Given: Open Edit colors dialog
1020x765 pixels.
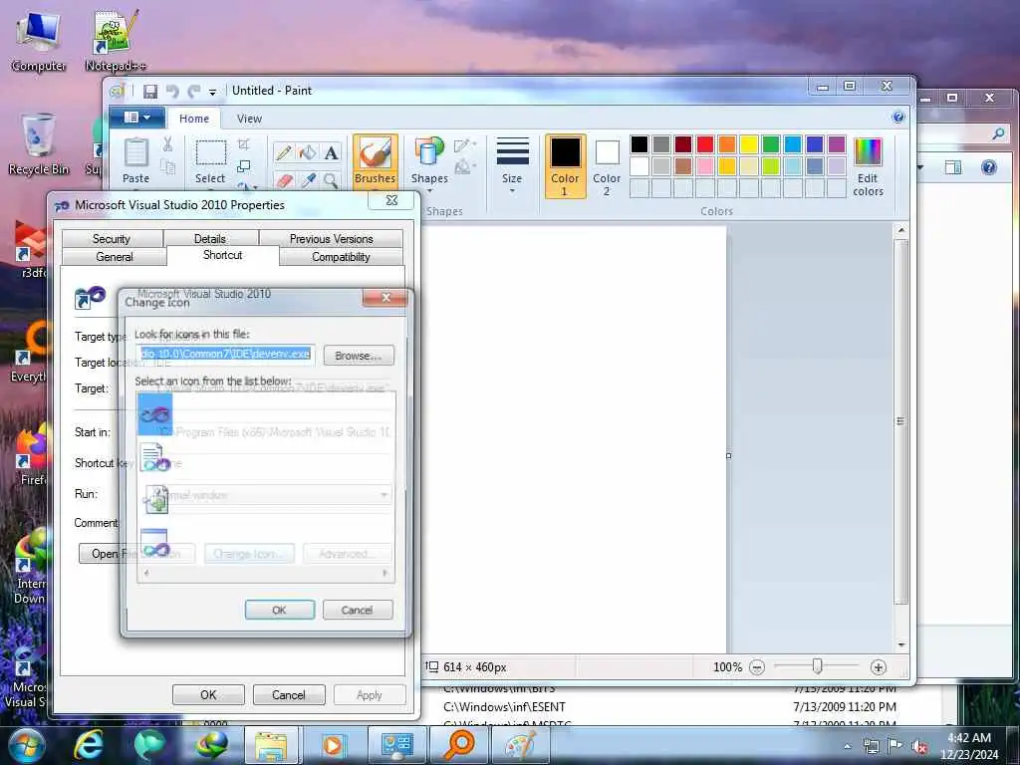Looking at the screenshot, I should [x=868, y=166].
